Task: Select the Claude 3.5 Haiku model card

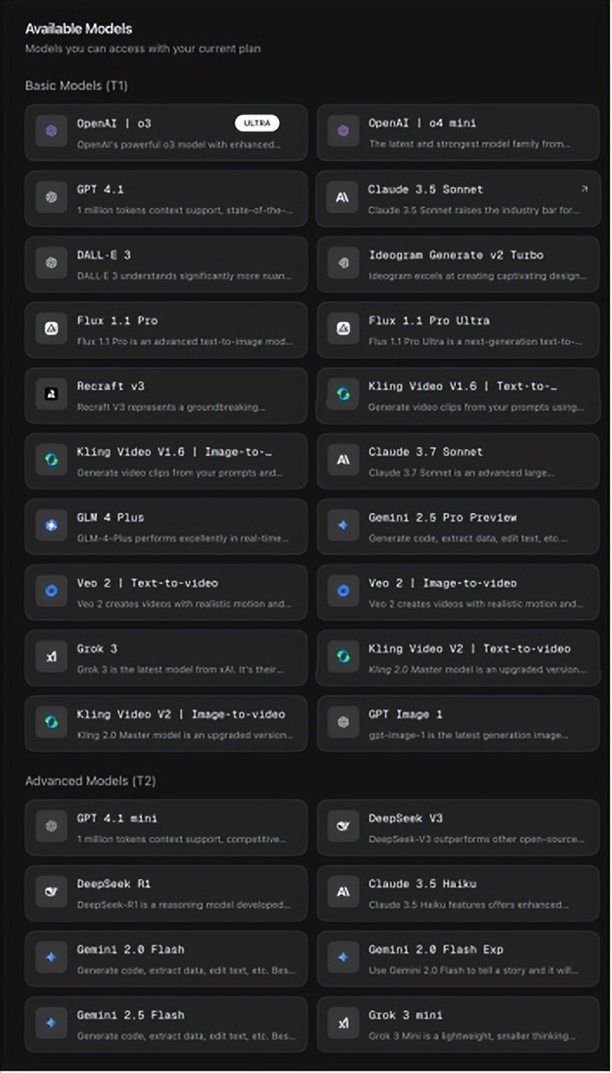Action: click(457, 892)
